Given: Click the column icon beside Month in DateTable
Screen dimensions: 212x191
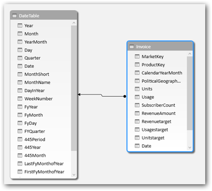Looking at the screenshot, I should [x=20, y=34].
